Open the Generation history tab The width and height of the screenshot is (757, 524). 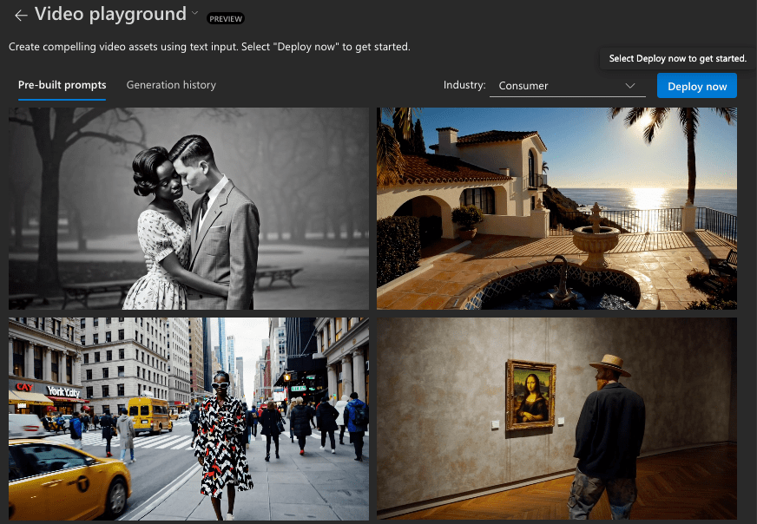(171, 85)
